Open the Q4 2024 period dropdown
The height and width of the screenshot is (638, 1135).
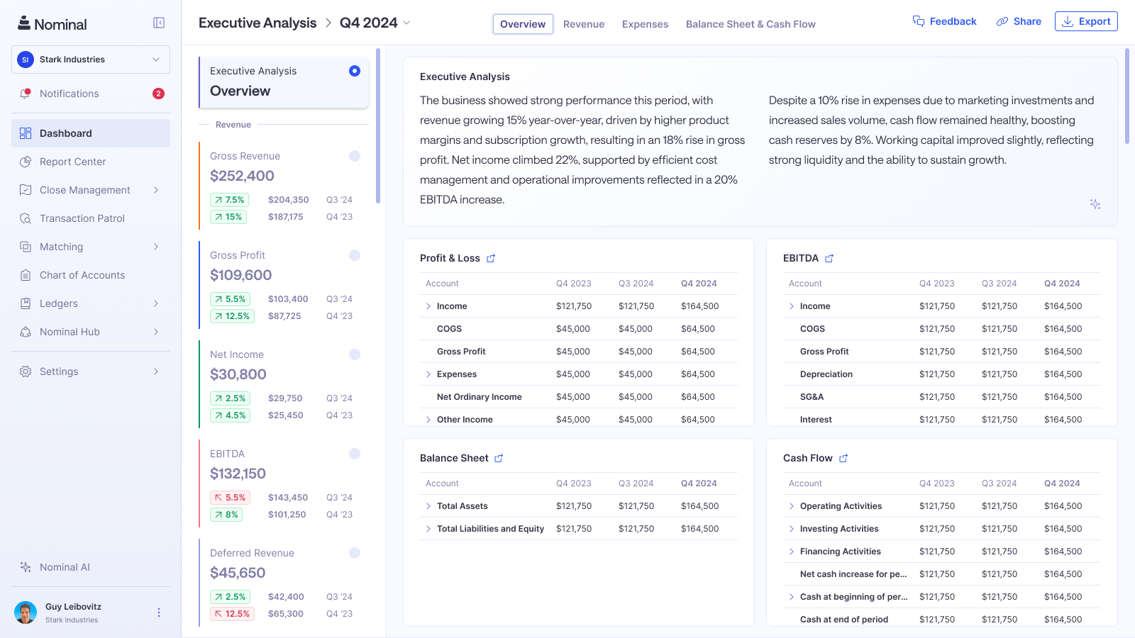coord(374,22)
